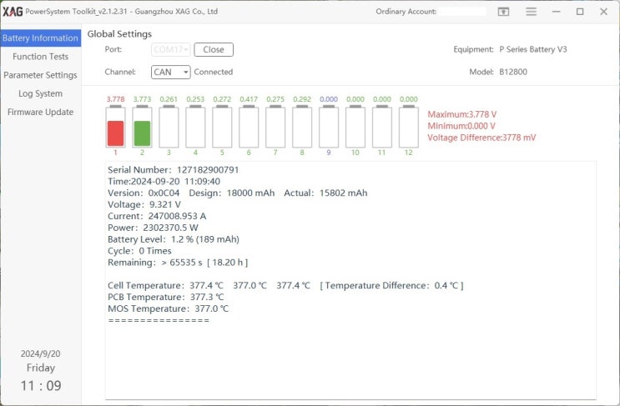Expand the COM17 port dropdown
Screen dimensions: 620x406
pos(171,50)
